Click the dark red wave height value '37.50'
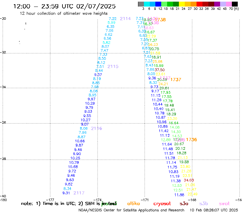Viewport: 242px width, 213px height. click(160, 70)
